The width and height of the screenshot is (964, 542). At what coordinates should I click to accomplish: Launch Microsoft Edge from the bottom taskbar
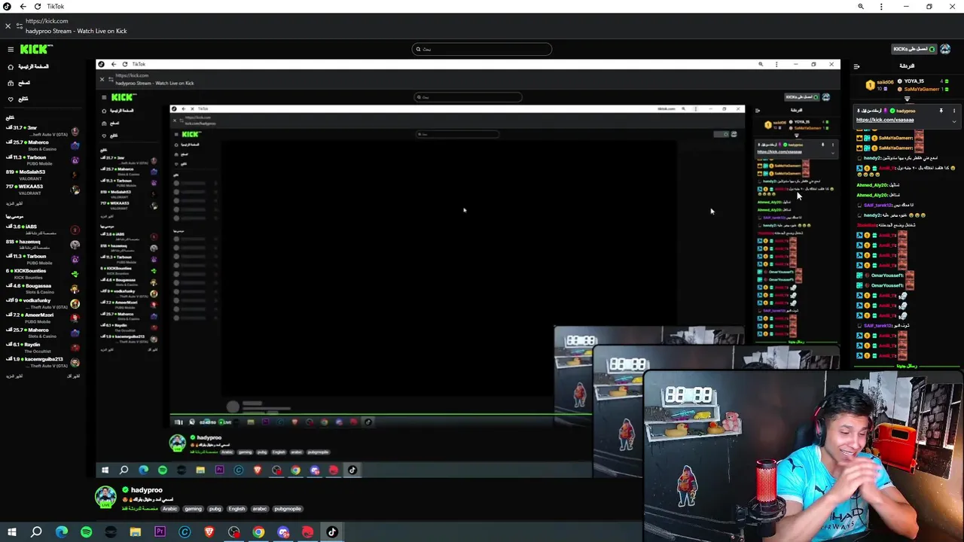tap(62, 532)
